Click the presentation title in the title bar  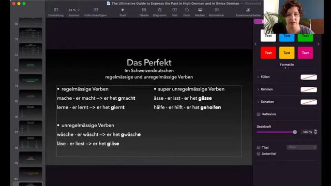[175, 4]
